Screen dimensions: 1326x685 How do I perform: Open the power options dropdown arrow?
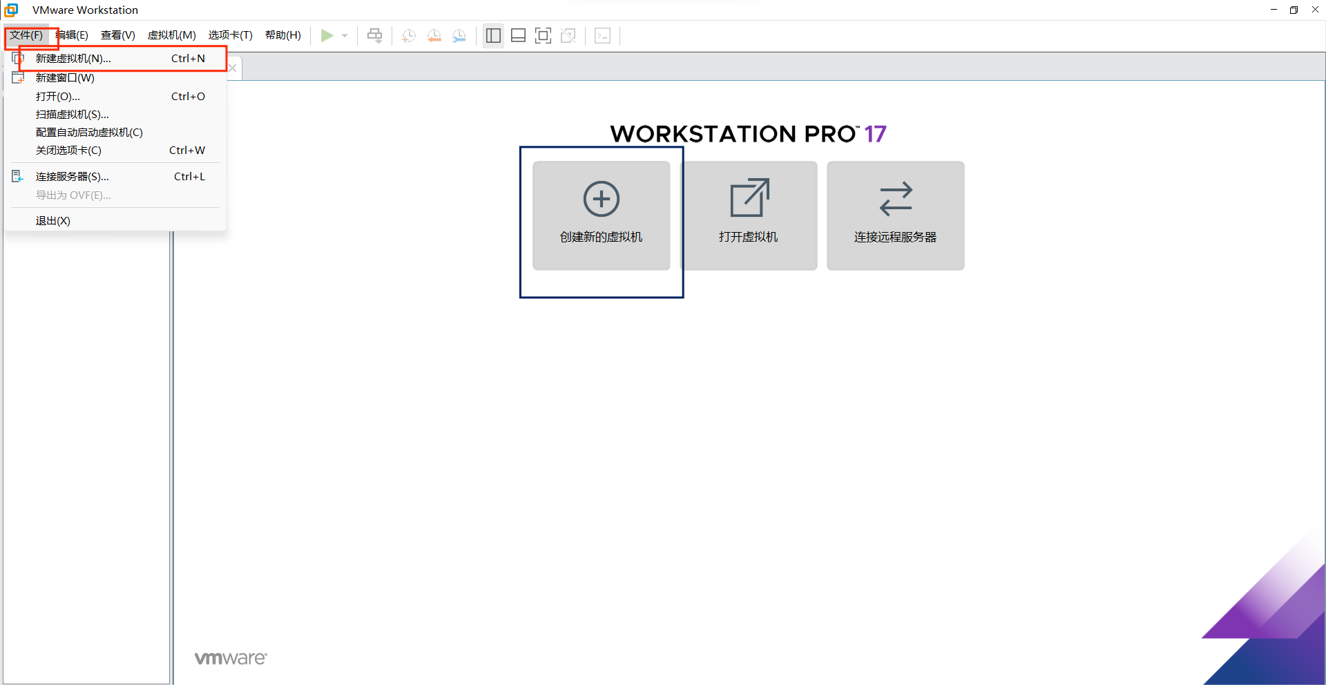[x=344, y=35]
